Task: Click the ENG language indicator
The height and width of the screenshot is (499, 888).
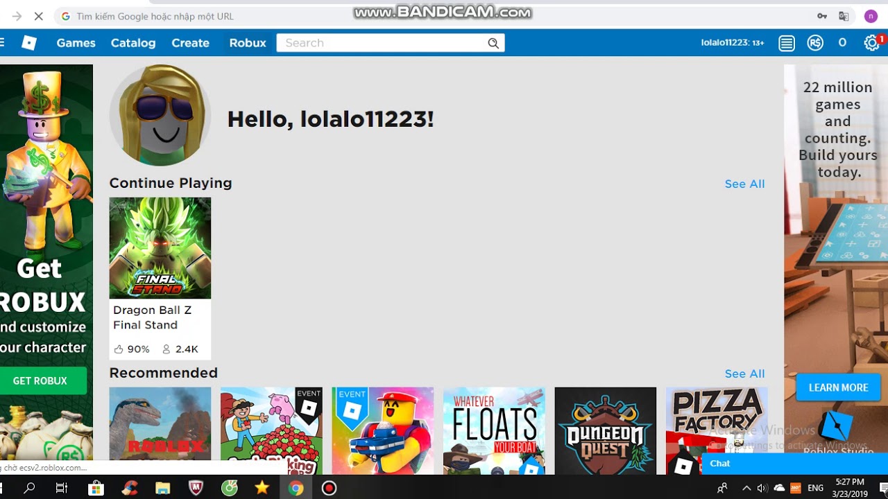Action: (816, 488)
